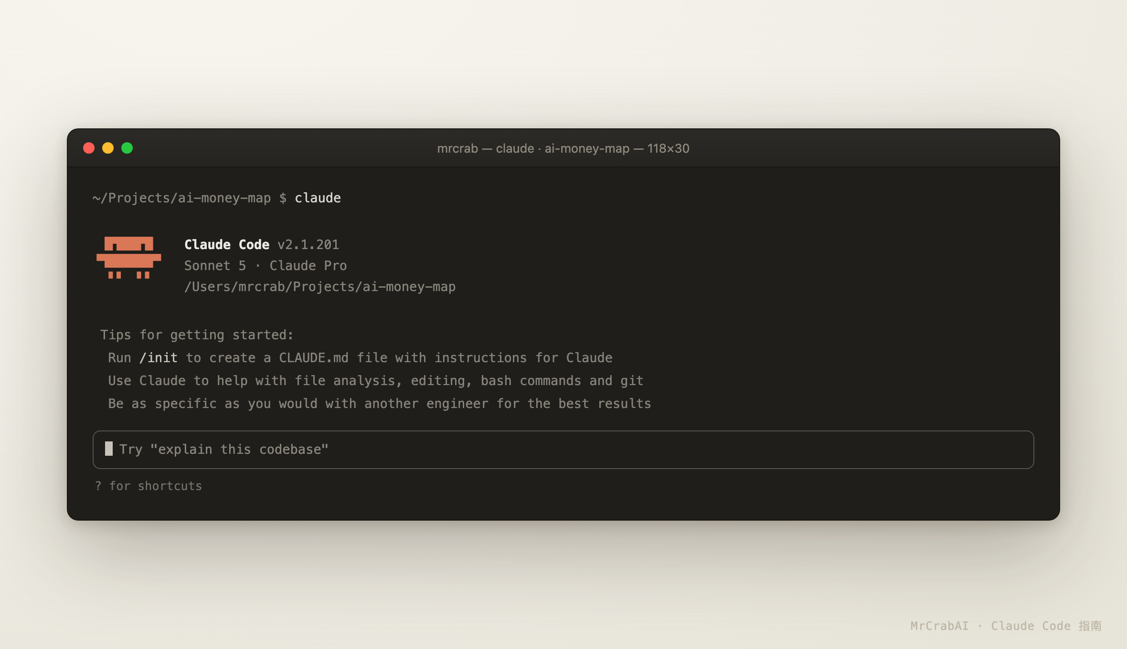Maximize the terminal via the green button

[127, 148]
